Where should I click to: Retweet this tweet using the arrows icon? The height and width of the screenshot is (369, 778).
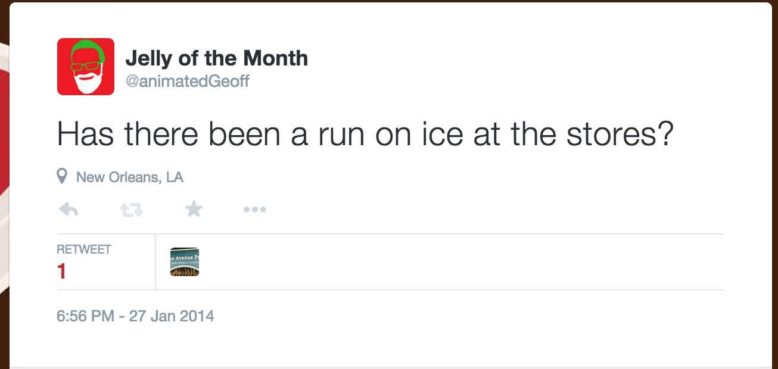pos(132,209)
